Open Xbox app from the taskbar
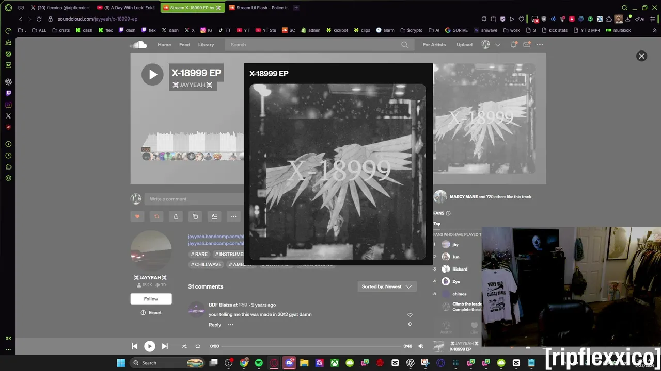This screenshot has width=661, height=371. point(335,363)
